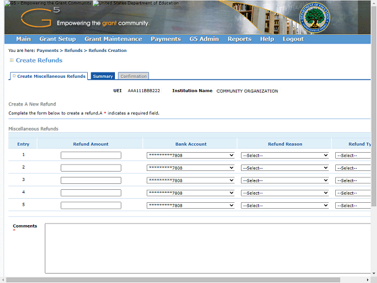
Task: Open the Help menu item
Action: (x=267, y=40)
